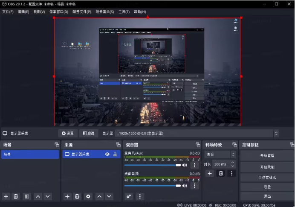Open transition properties three-dot menu
The width and height of the screenshot is (295, 207).
click(x=231, y=173)
